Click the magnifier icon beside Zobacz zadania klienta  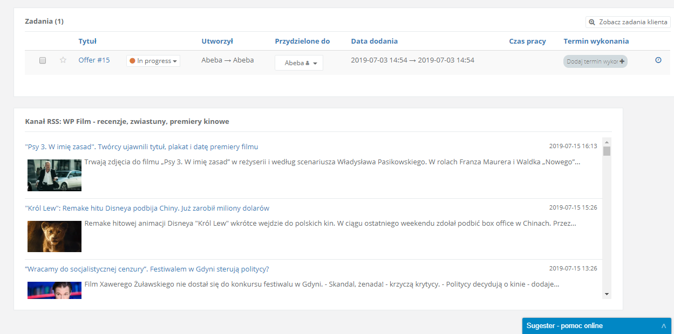(592, 22)
